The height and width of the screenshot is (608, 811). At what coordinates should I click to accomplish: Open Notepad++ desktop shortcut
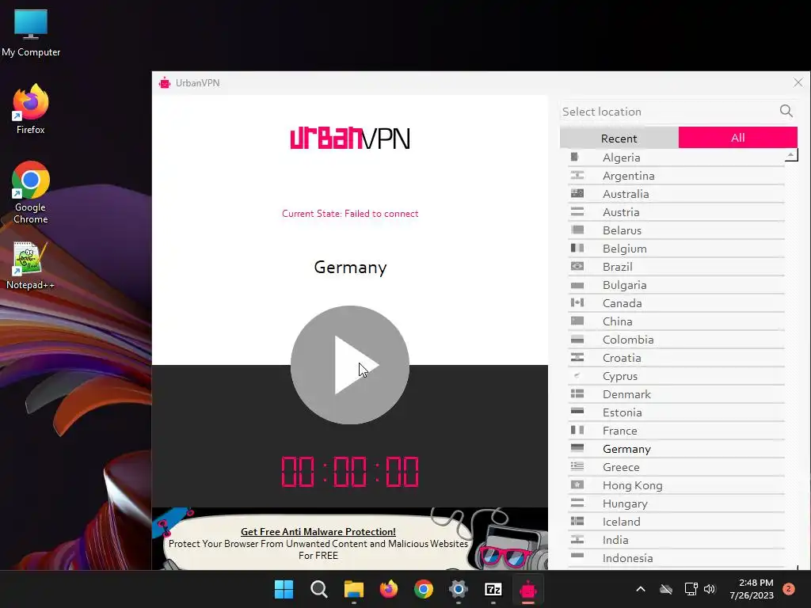pyautogui.click(x=31, y=266)
